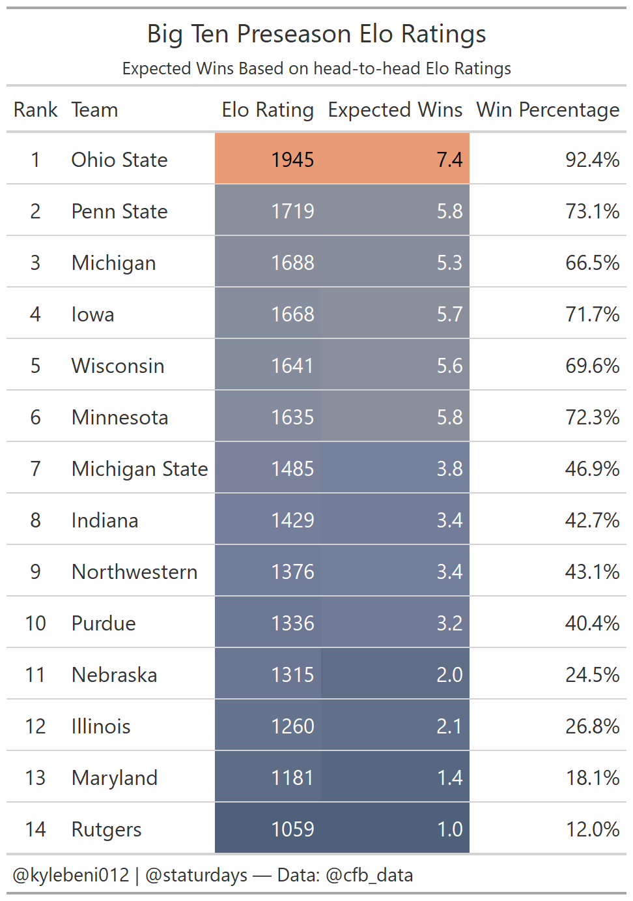
Task: Click Minnesota's 1635 Elo rating cell
Action: (x=292, y=417)
